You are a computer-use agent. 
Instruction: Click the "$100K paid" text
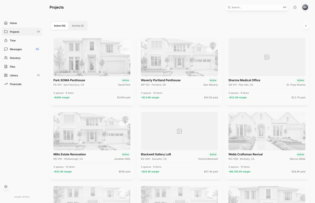124,98
